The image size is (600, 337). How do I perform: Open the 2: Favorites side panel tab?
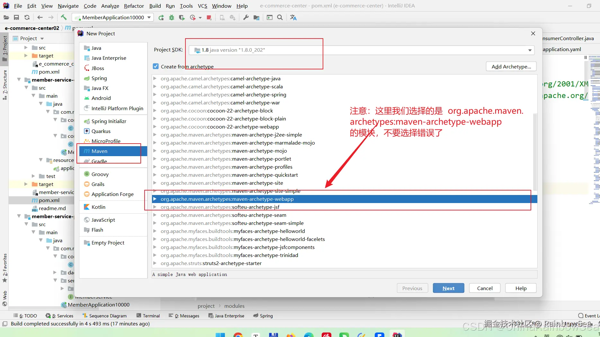4,268
